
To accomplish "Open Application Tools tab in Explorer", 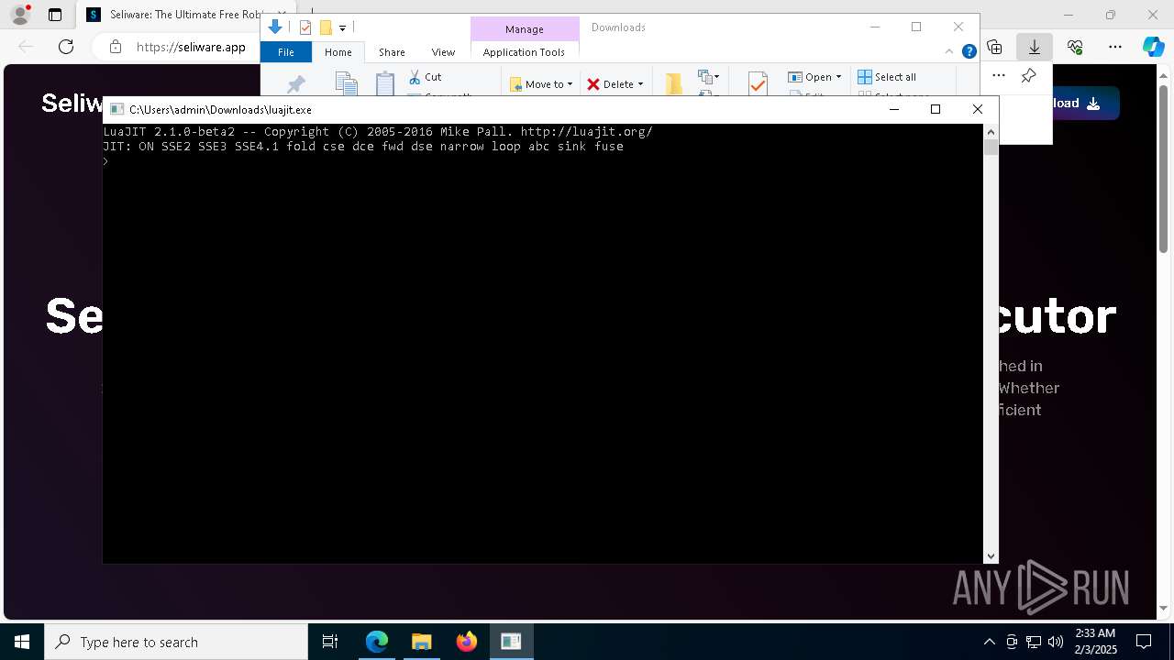I will 524,52.
